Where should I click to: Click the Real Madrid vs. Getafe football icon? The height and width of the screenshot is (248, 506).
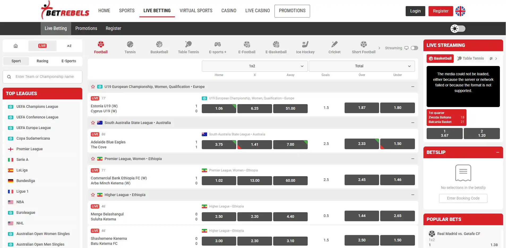click(x=432, y=234)
